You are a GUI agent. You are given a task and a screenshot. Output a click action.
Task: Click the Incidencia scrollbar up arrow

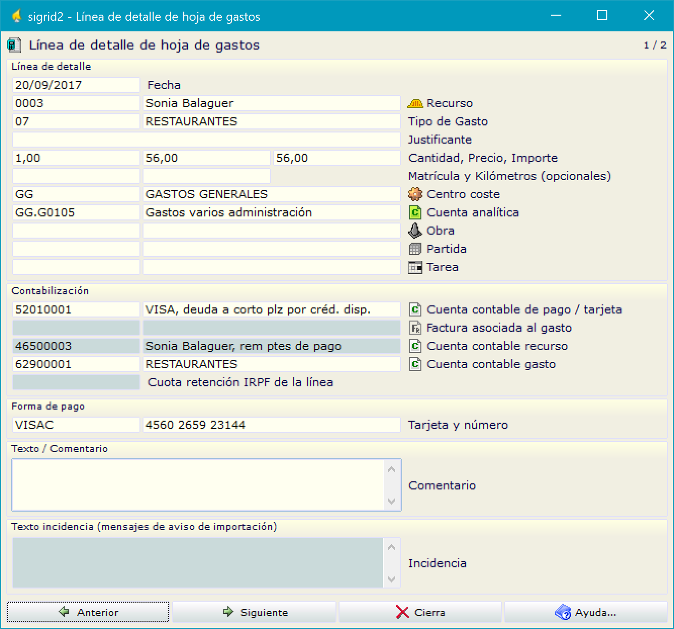tap(392, 548)
